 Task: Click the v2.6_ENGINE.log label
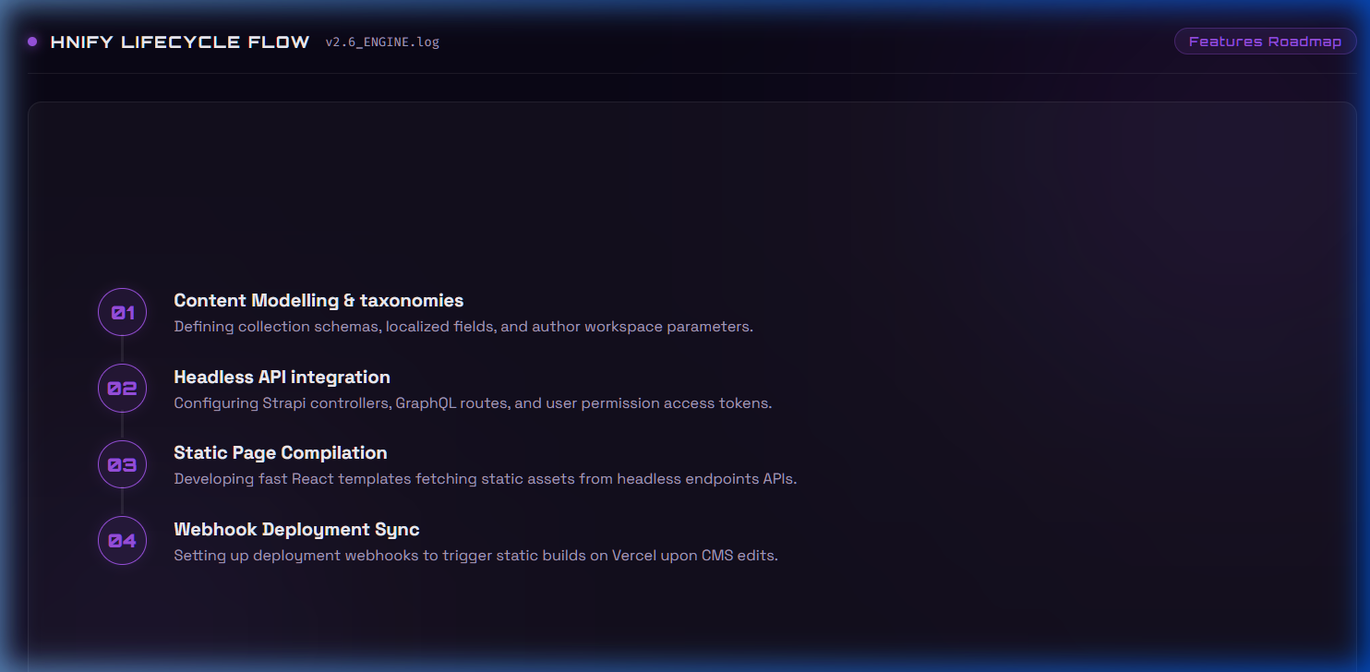pyautogui.click(x=382, y=42)
